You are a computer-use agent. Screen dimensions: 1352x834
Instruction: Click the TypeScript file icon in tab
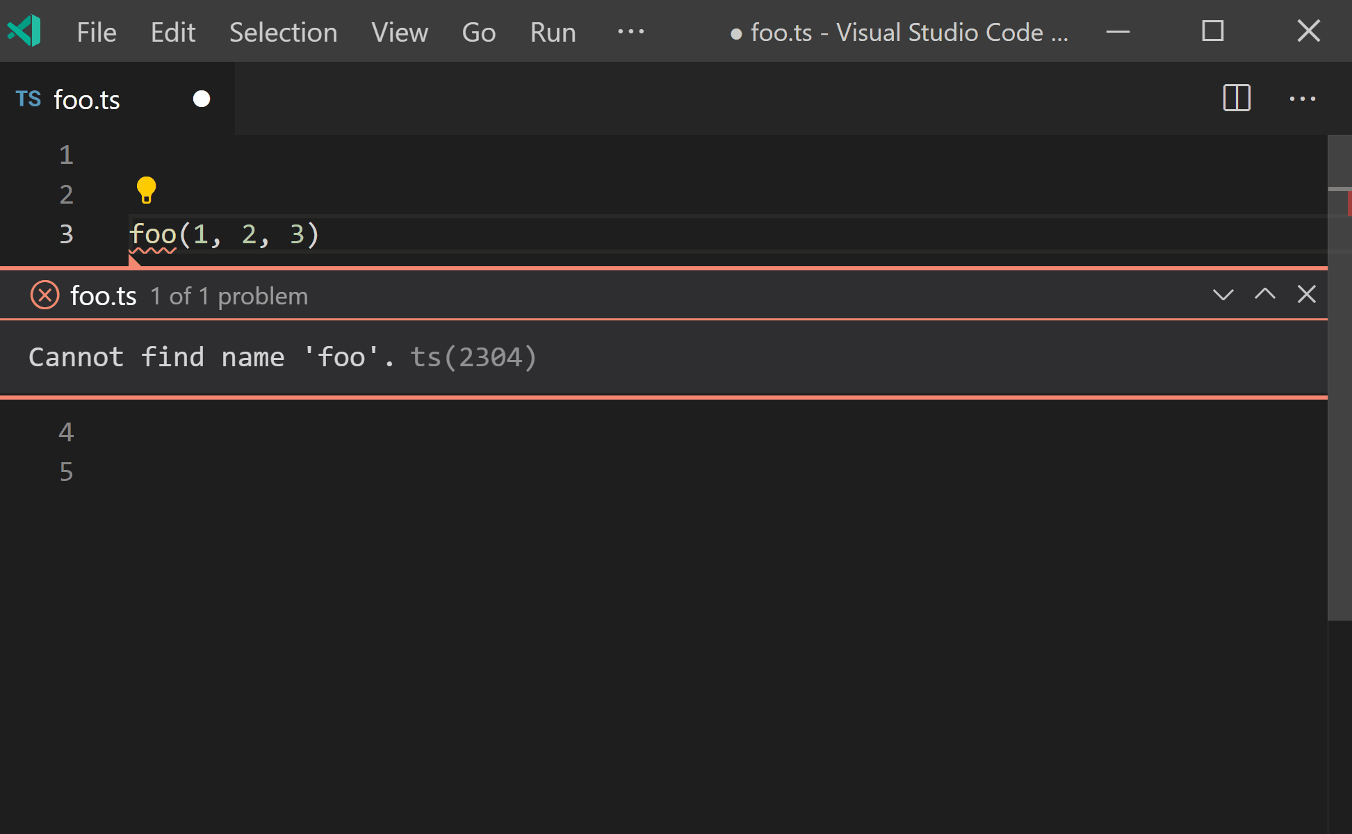[28, 97]
